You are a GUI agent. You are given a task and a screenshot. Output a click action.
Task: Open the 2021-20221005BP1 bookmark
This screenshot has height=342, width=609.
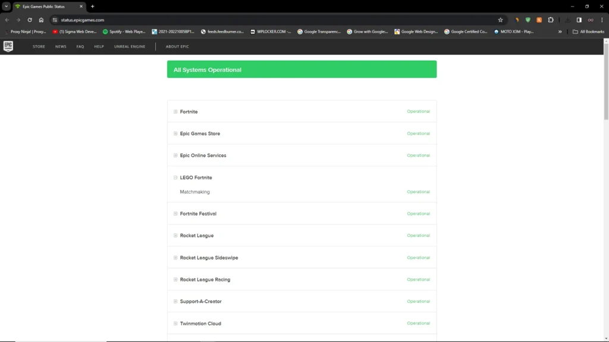tap(173, 31)
